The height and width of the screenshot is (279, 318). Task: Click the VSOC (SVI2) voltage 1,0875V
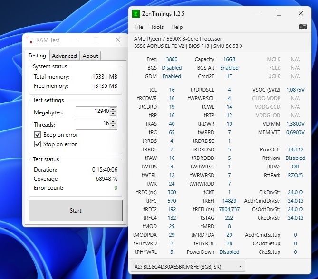pyautogui.click(x=295, y=90)
